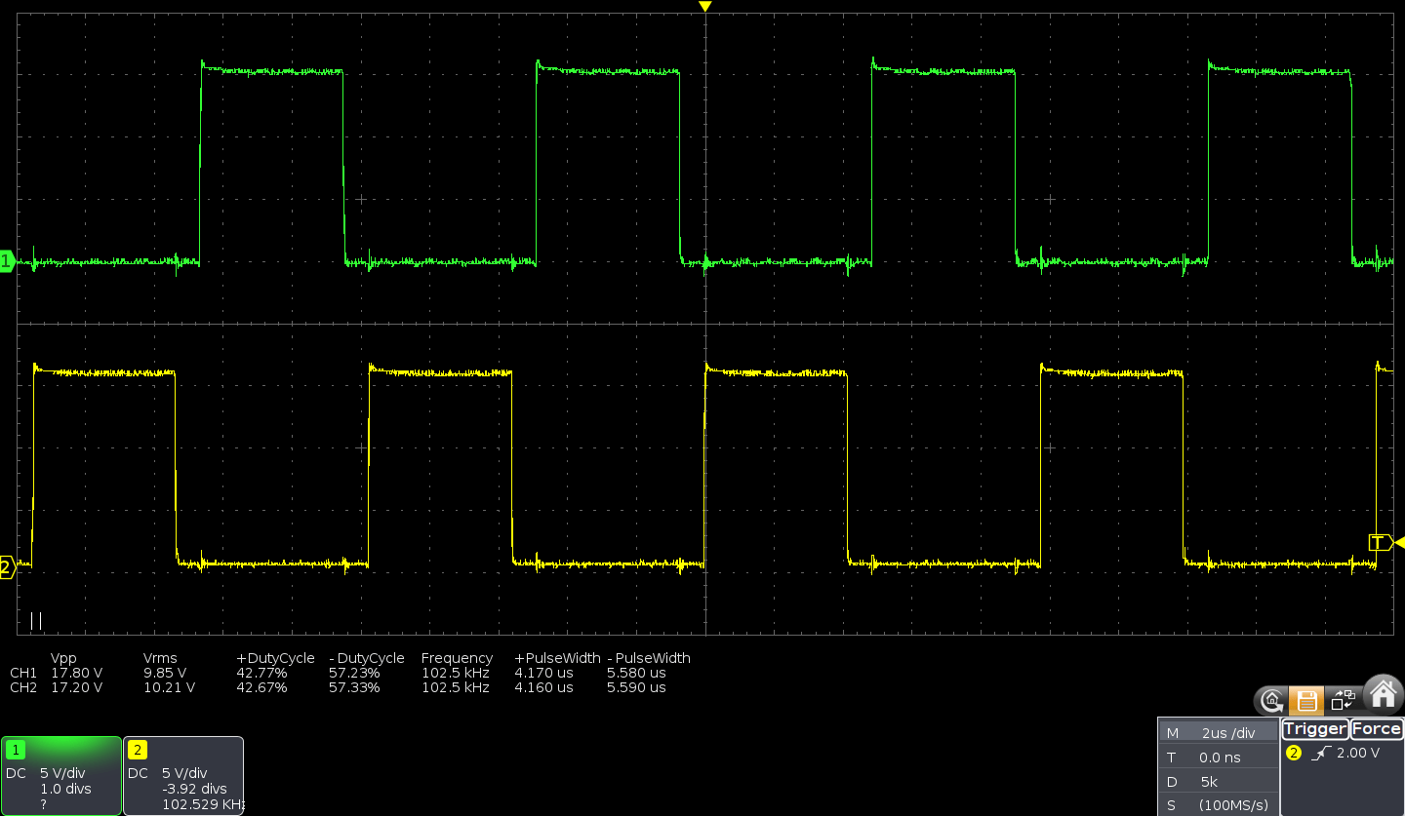Click CH2 Vpp value 17.20 V
Screen dimensions: 1405x816
(x=76, y=687)
